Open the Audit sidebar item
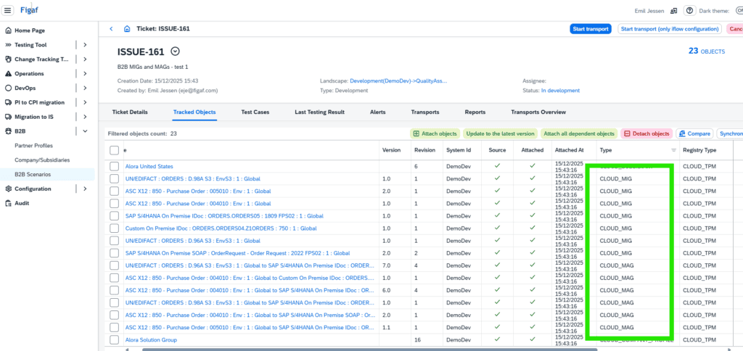Screen dimensions: 743x351 [22, 203]
